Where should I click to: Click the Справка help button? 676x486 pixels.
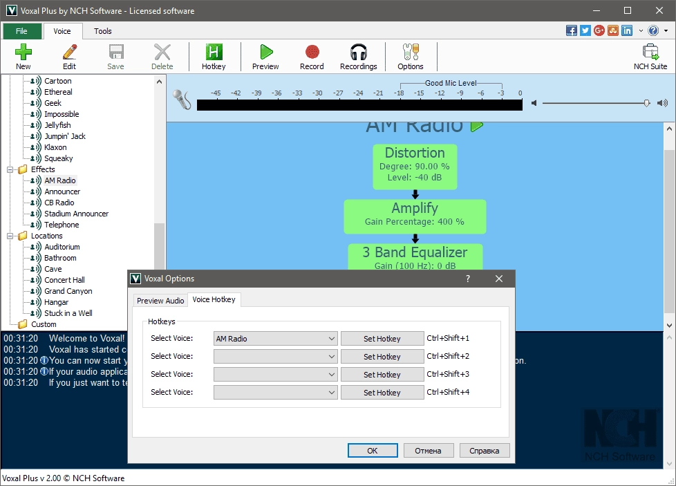point(484,450)
